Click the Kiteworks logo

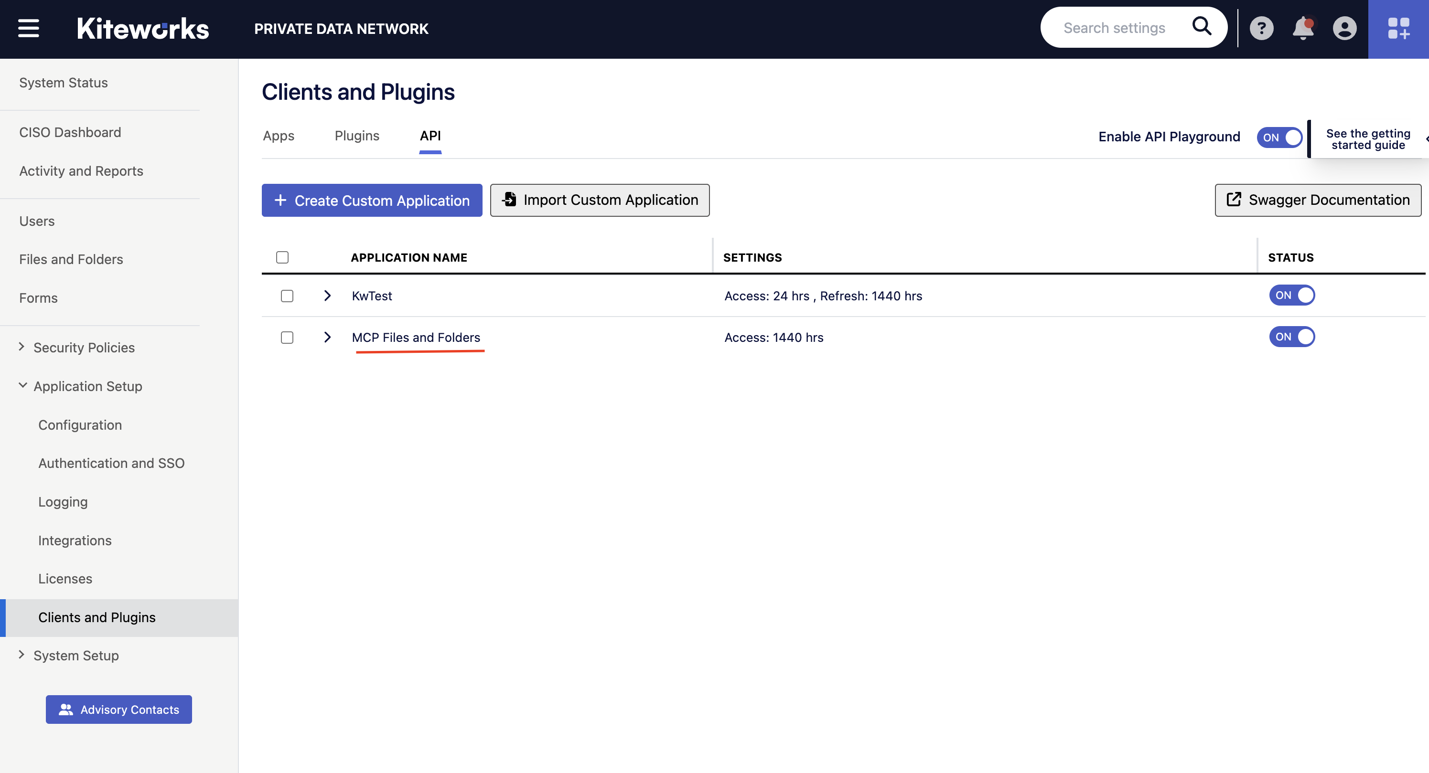(x=142, y=28)
